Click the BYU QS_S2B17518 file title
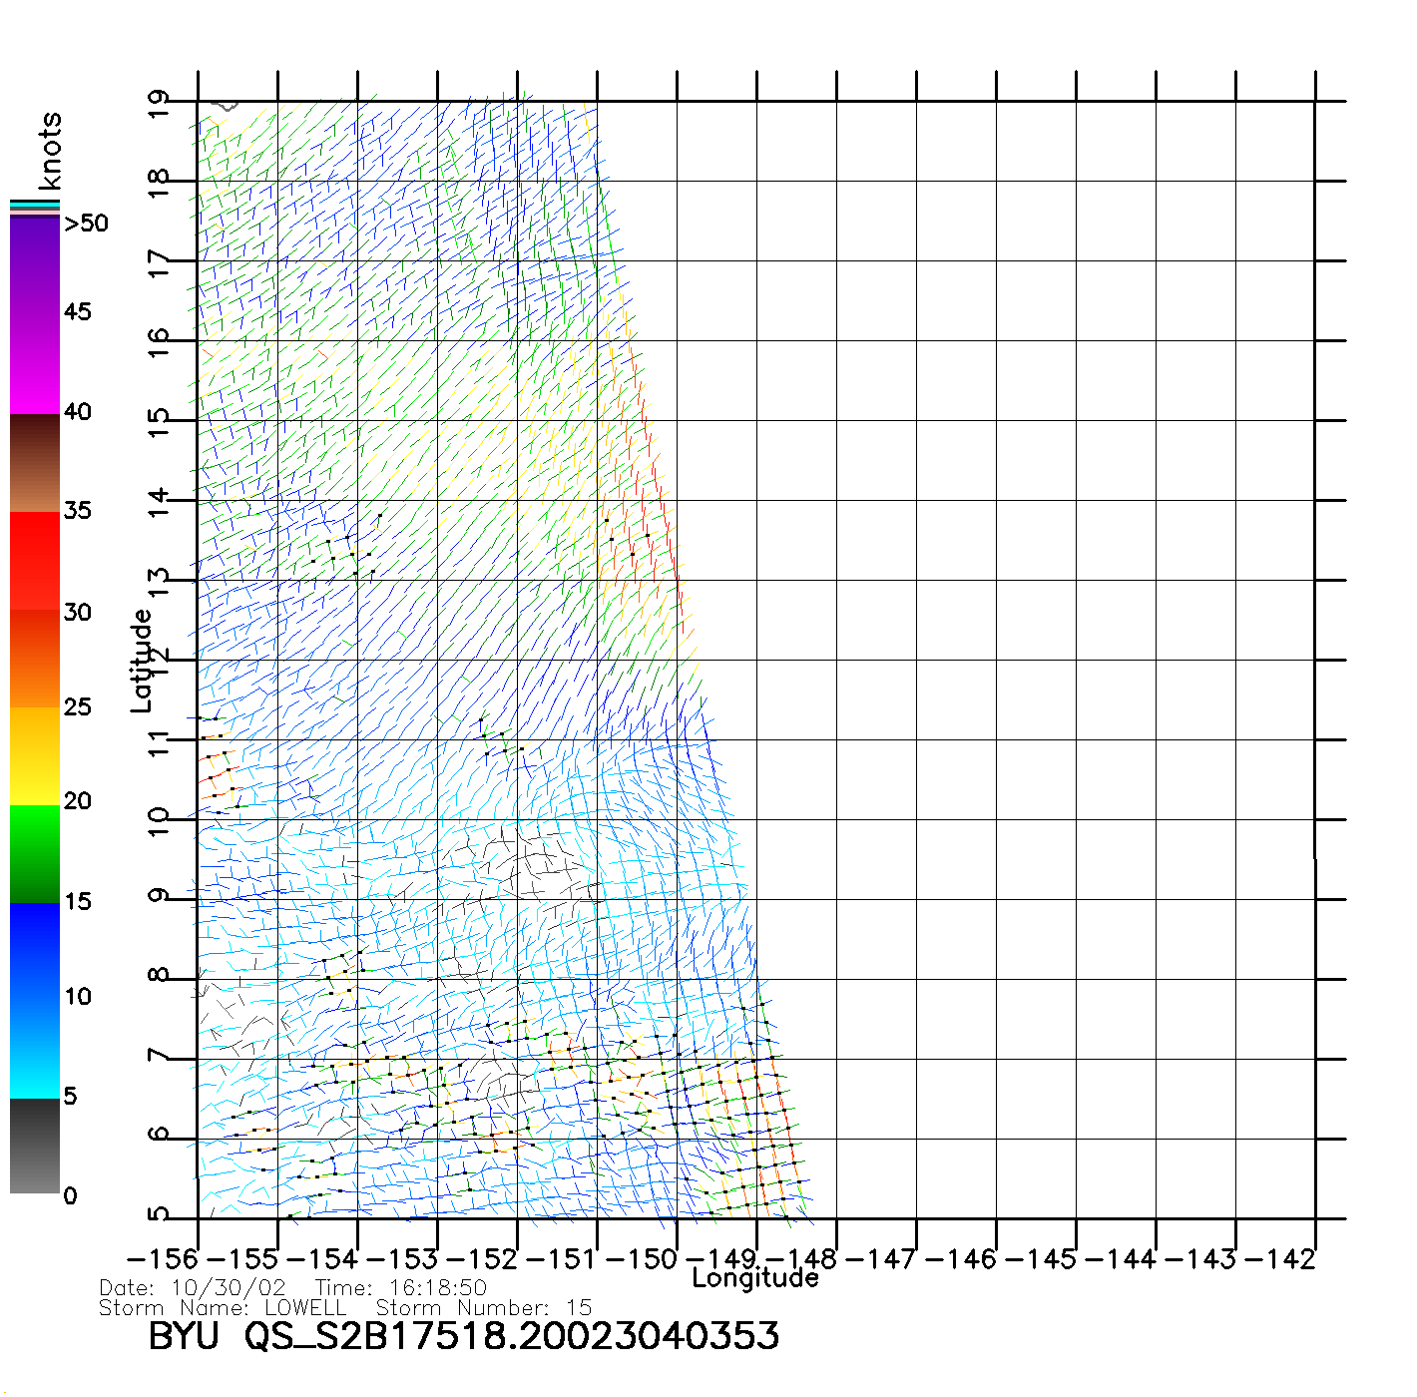 tap(463, 1336)
